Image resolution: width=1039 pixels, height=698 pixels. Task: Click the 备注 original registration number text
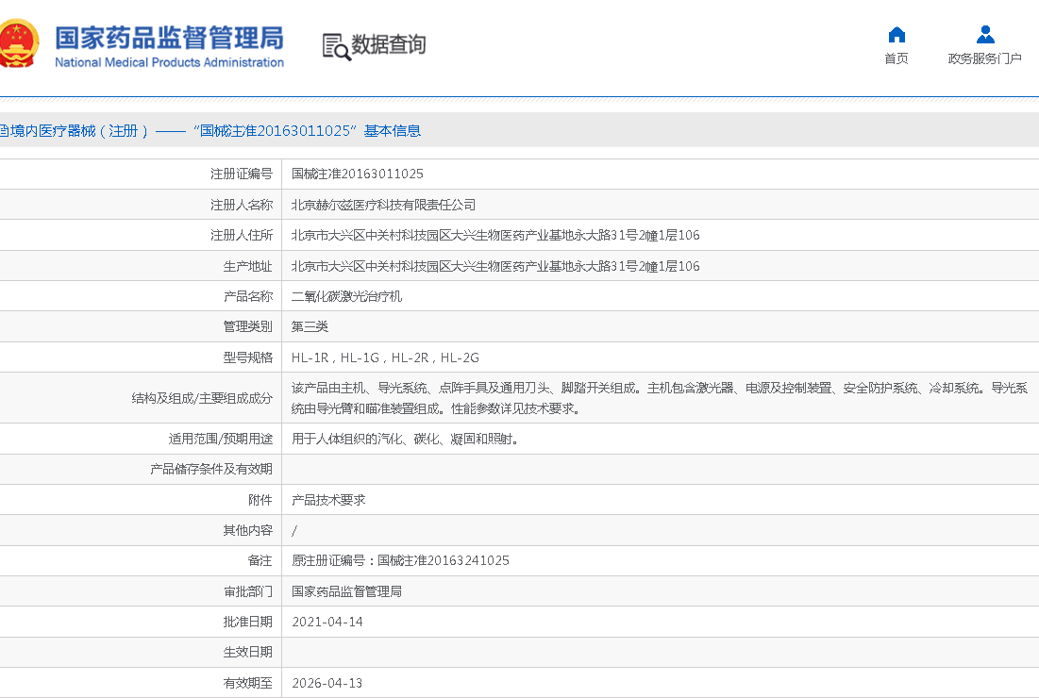tap(400, 560)
